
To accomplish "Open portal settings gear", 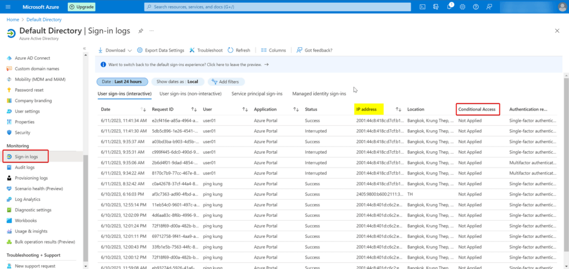I will pos(462,7).
